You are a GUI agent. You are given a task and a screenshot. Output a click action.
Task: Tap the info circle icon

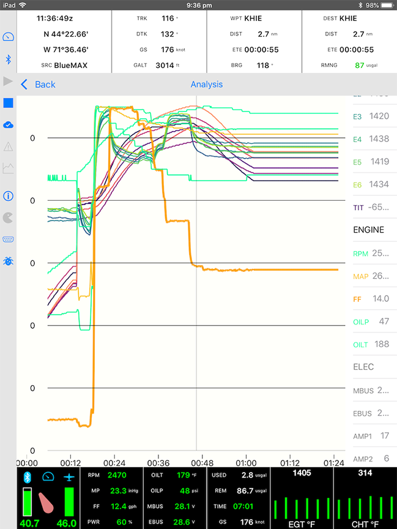[x=9, y=196]
